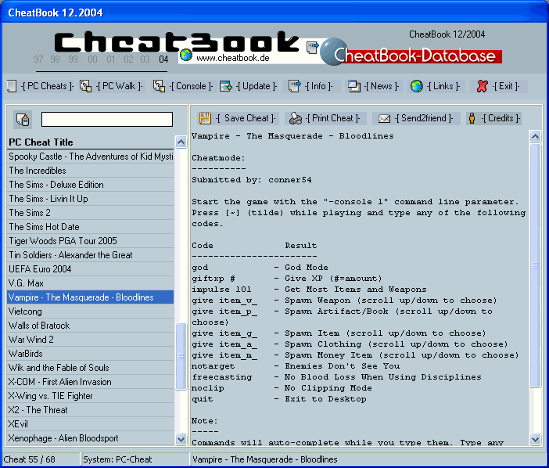Viewport: 549px width, 468px height.
Task: Select year 99 in header
Action: tap(73, 59)
